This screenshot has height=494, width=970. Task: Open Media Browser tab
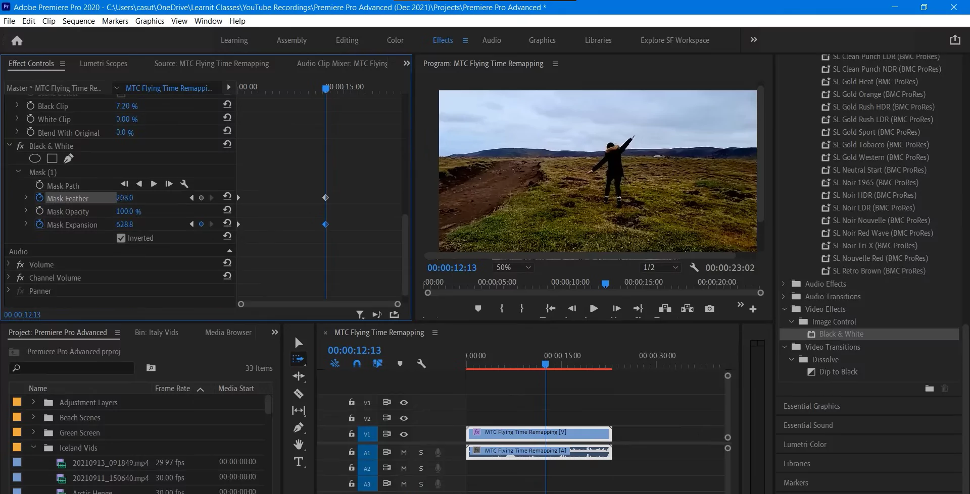coord(228,332)
